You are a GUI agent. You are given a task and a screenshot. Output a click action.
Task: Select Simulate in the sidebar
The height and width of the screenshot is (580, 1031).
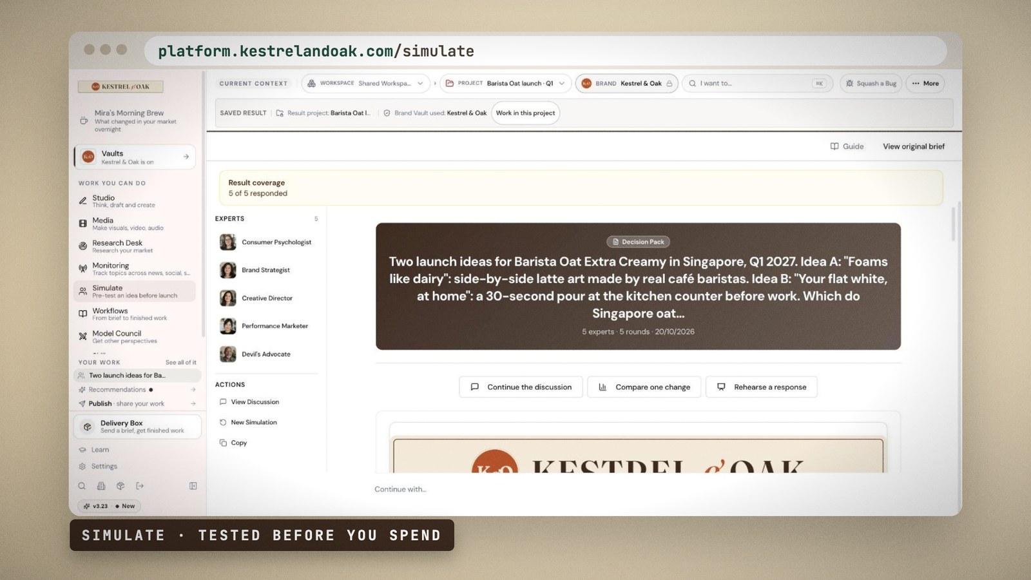135,291
